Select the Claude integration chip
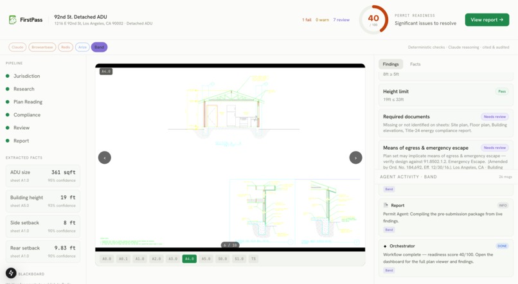Image resolution: width=518 pixels, height=284 pixels. coord(17,47)
